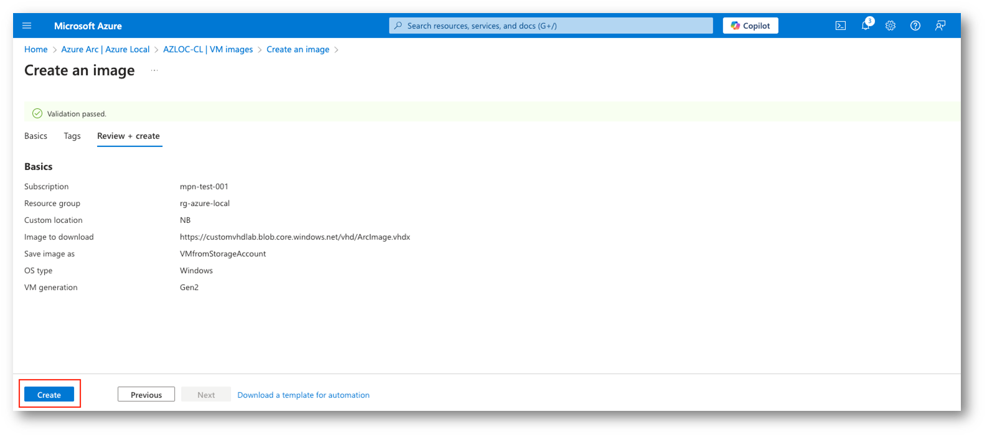Viewport: 987px width, 437px height.
Task: Select the Review + create tab
Action: (128, 136)
